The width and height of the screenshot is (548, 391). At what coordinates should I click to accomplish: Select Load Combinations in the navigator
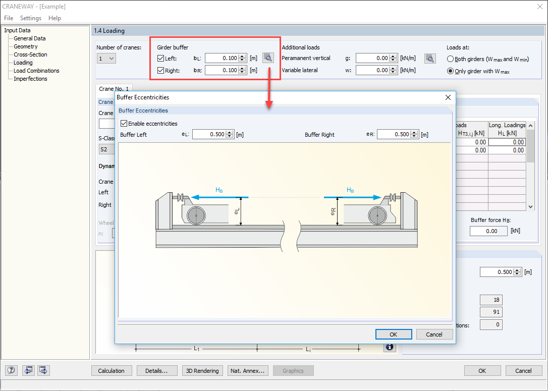click(x=36, y=71)
